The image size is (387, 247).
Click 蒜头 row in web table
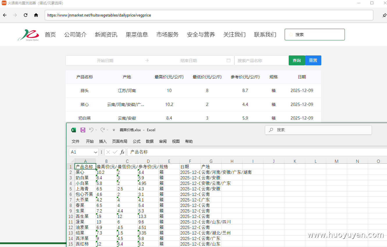tap(193, 91)
